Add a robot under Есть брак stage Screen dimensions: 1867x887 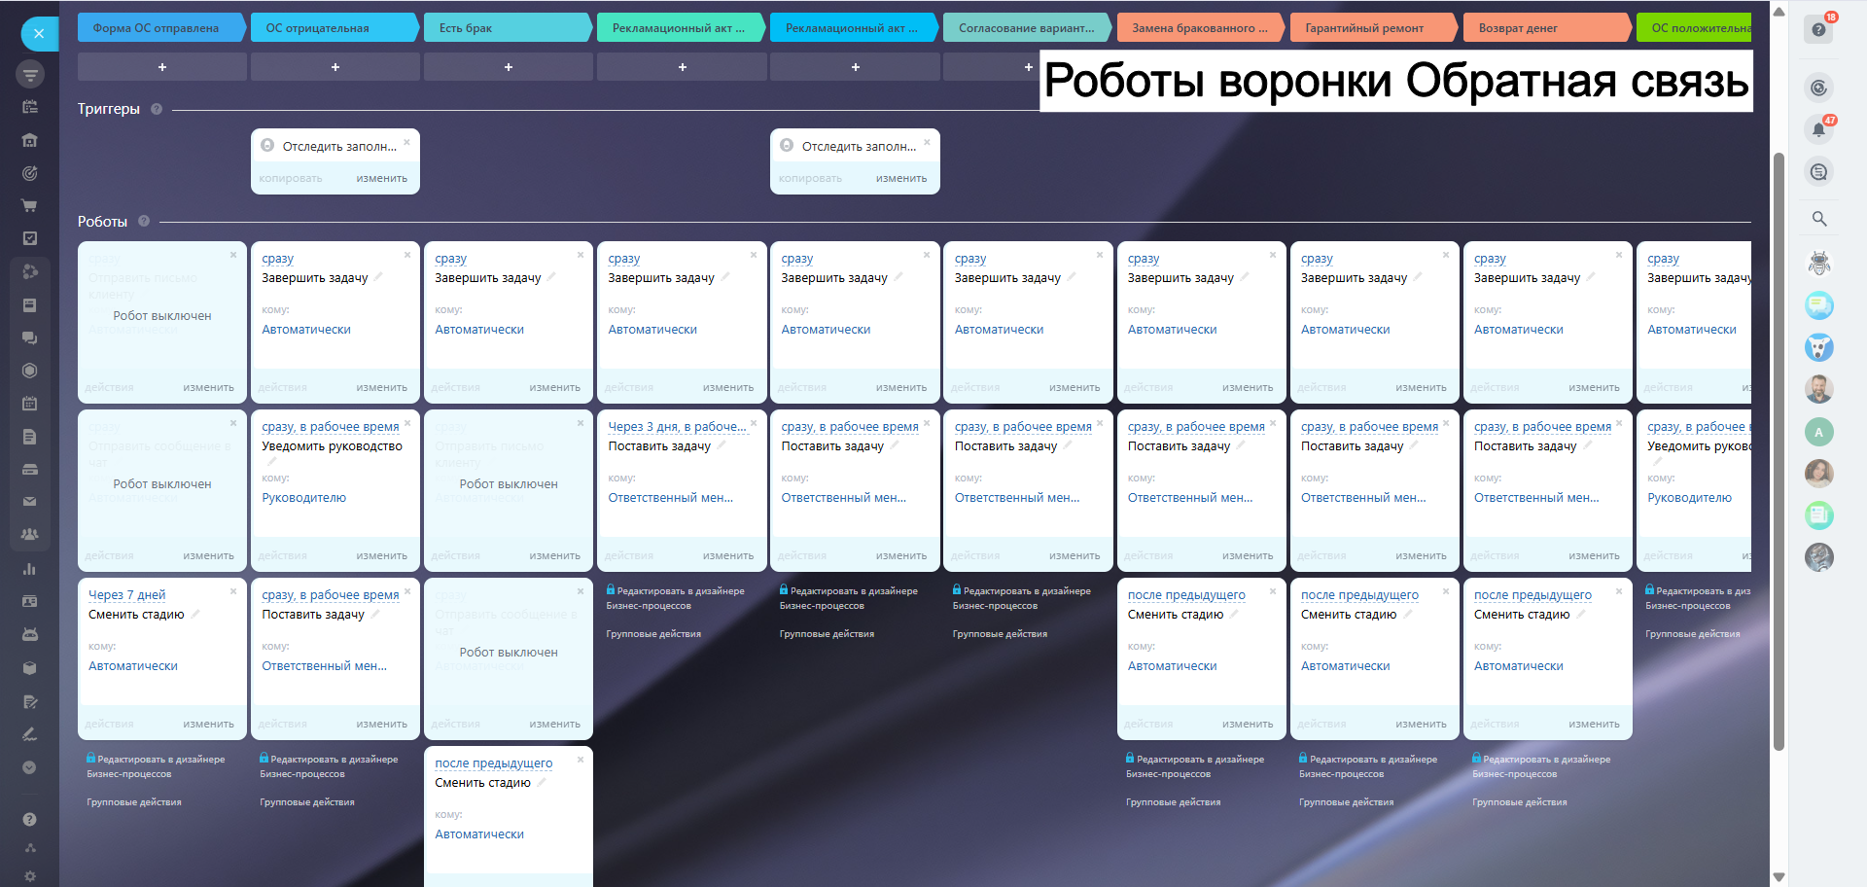(x=508, y=67)
